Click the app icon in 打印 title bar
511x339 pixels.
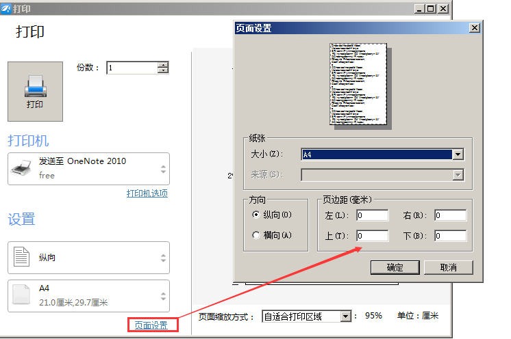click(x=7, y=9)
